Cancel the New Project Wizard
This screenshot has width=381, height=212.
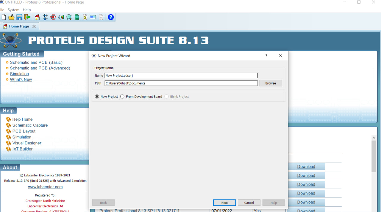tap(249, 203)
